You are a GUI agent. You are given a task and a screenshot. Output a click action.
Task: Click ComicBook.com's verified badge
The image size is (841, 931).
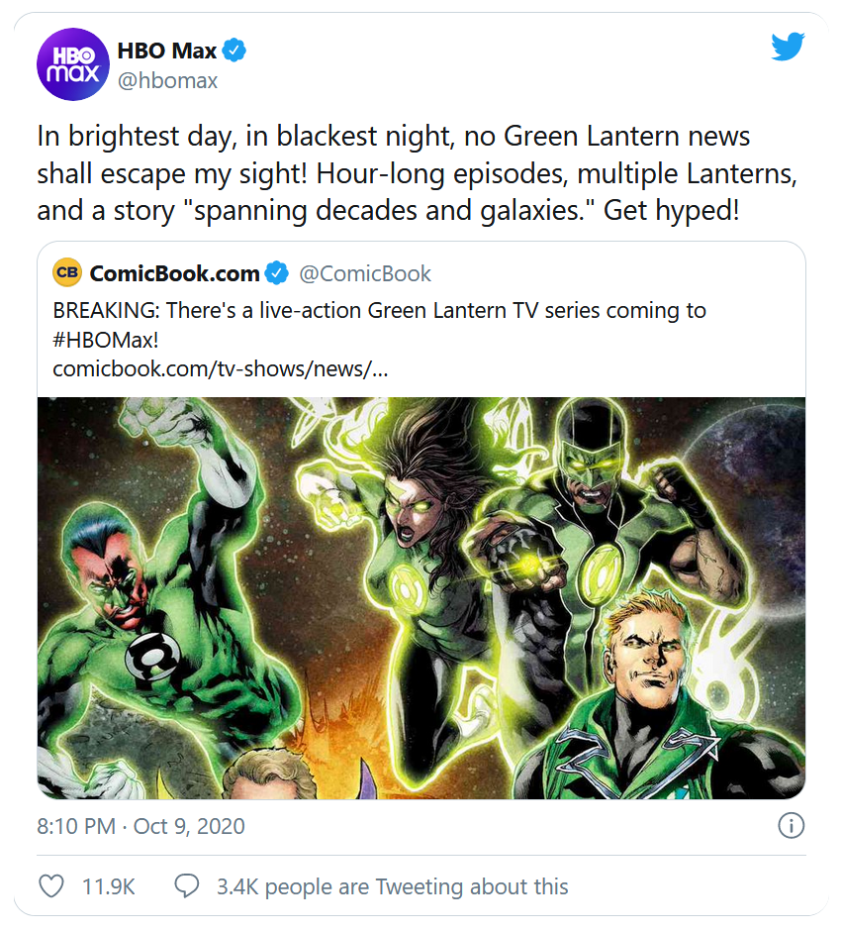[x=278, y=273]
